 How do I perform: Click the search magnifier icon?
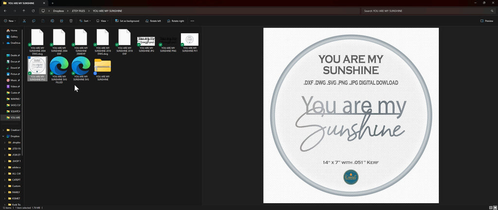click(492, 11)
